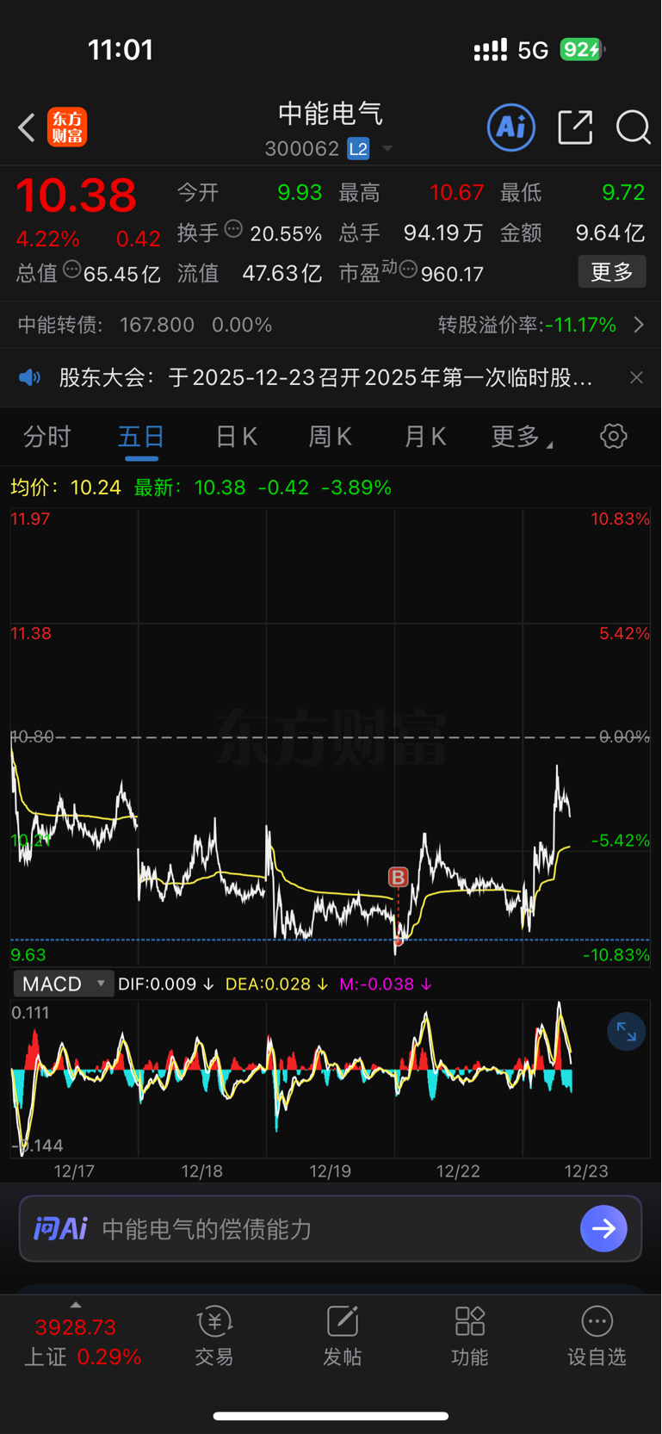The width and height of the screenshot is (662, 1434).
Task: Switch to 月K monthly chart
Action: (425, 437)
